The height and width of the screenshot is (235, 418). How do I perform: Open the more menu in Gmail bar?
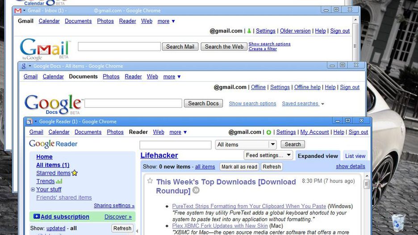click(x=166, y=21)
